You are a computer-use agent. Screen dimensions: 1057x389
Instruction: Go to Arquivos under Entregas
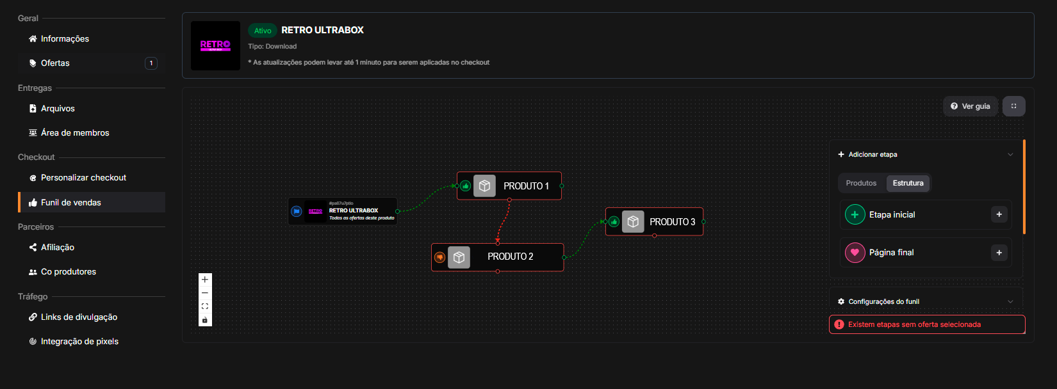pyautogui.click(x=92, y=109)
